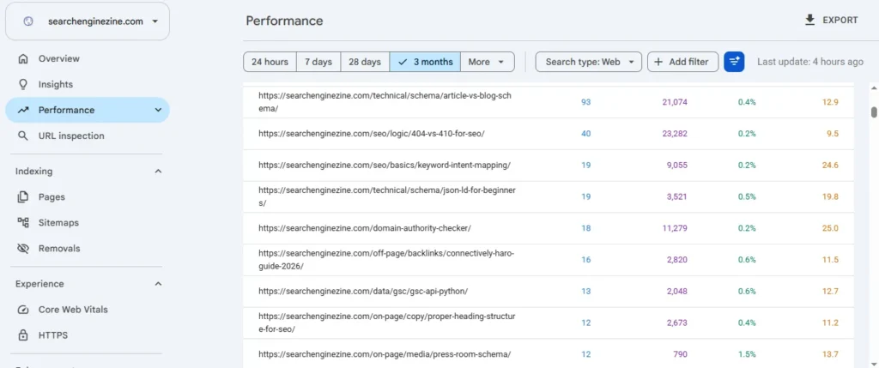The height and width of the screenshot is (368, 879).
Task: Select the 3 months date range
Action: [425, 62]
